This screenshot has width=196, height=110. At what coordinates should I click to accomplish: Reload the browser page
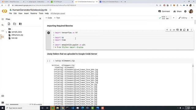tap(9, 5)
